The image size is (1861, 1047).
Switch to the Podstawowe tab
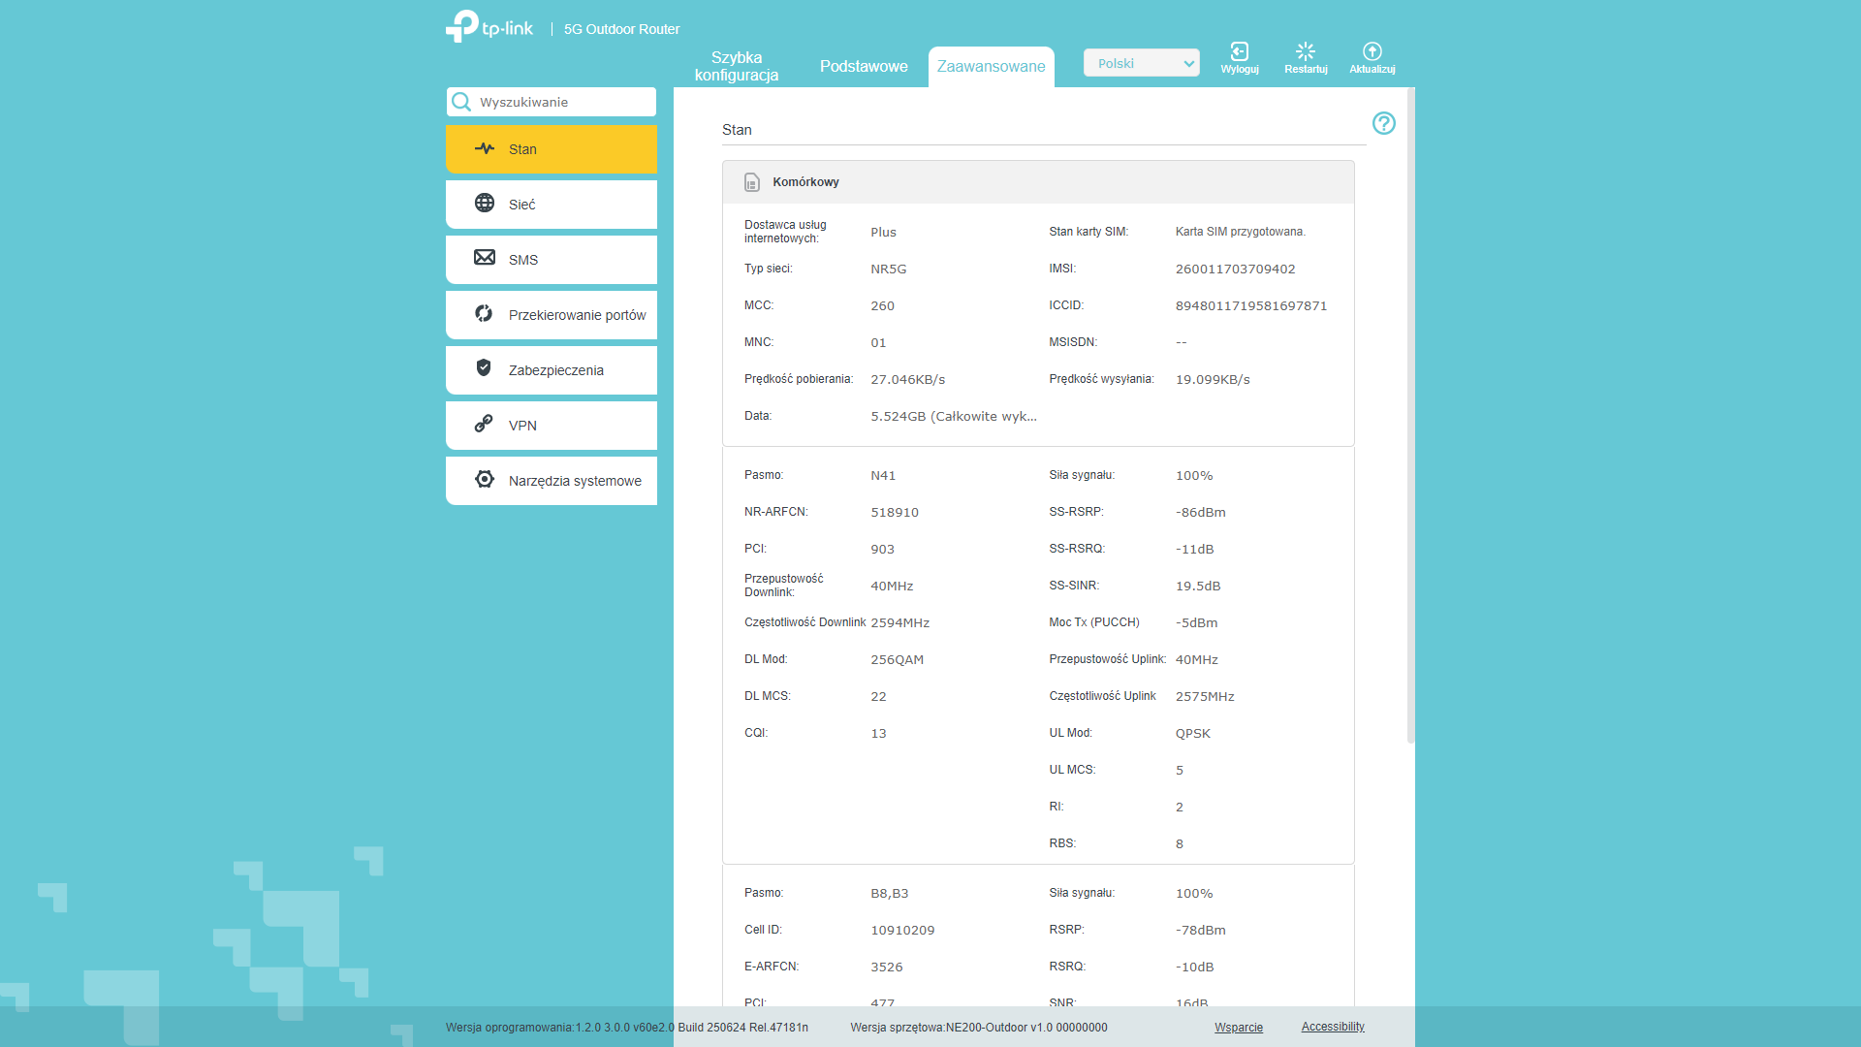click(864, 66)
